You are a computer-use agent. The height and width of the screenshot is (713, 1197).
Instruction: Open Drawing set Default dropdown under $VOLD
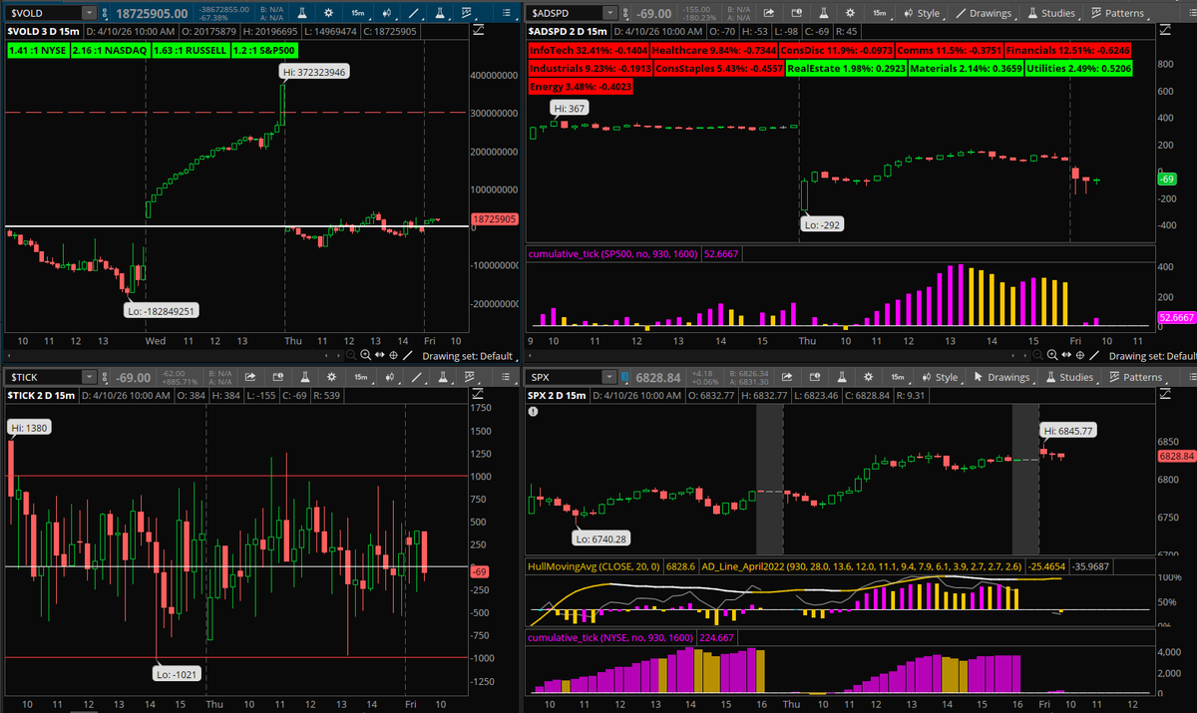click(469, 356)
